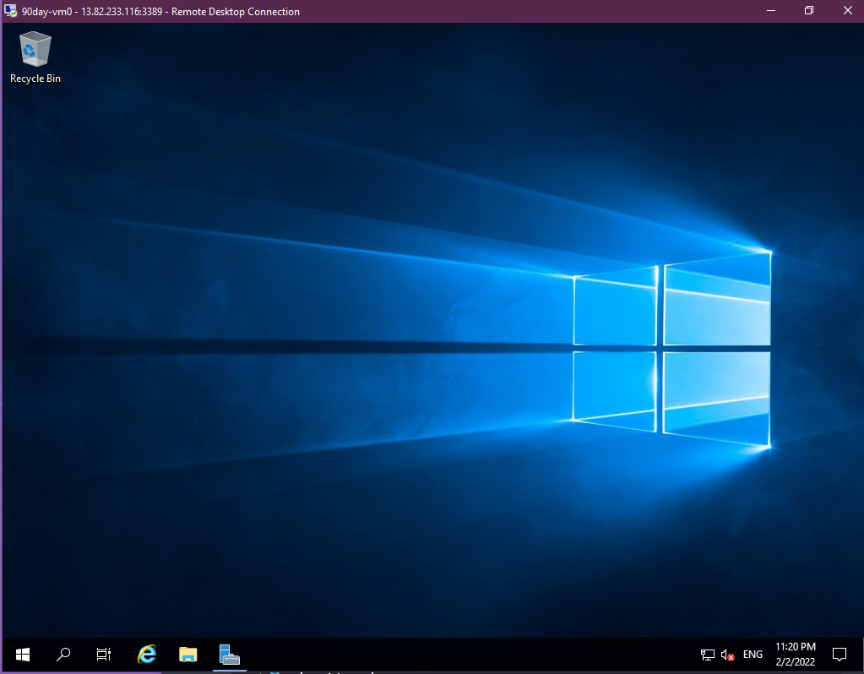
Task: Open Task View from the taskbar
Action: click(x=104, y=655)
